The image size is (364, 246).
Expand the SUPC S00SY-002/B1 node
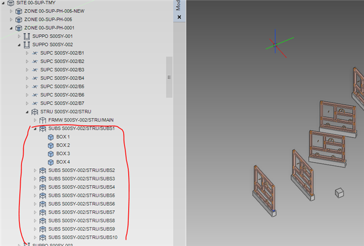pyautogui.click(x=27, y=53)
